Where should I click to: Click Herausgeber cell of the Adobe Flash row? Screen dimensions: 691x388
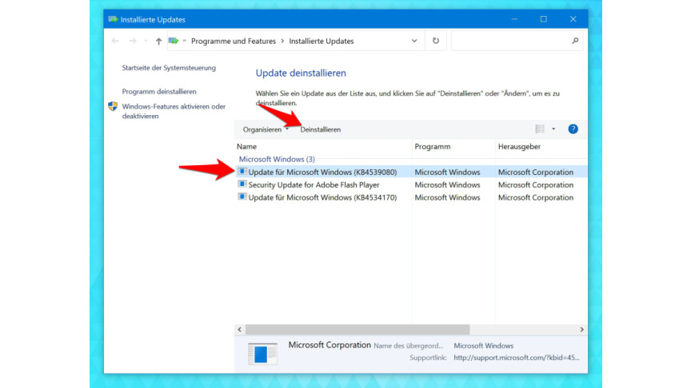coord(536,184)
